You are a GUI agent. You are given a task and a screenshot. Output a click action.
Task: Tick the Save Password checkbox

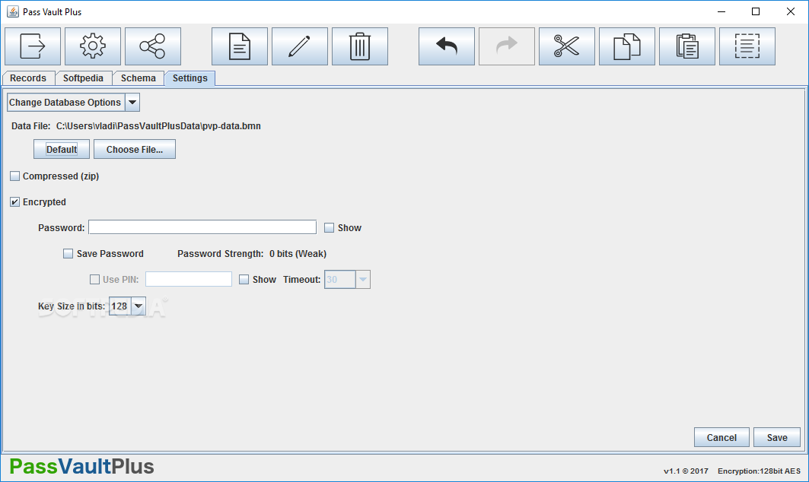[x=68, y=254]
